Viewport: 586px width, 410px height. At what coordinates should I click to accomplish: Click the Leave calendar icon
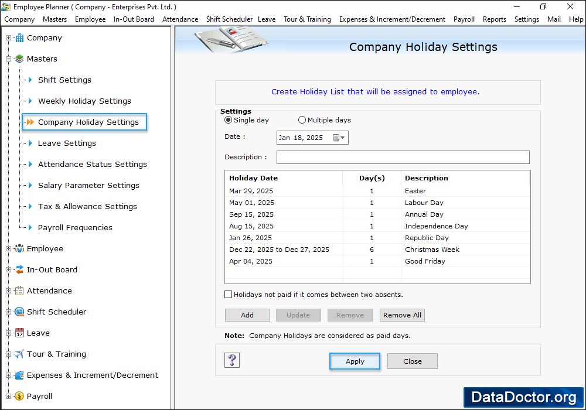(19, 333)
